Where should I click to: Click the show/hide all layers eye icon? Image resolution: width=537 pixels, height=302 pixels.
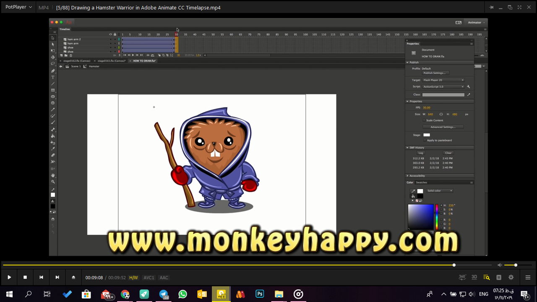click(111, 34)
